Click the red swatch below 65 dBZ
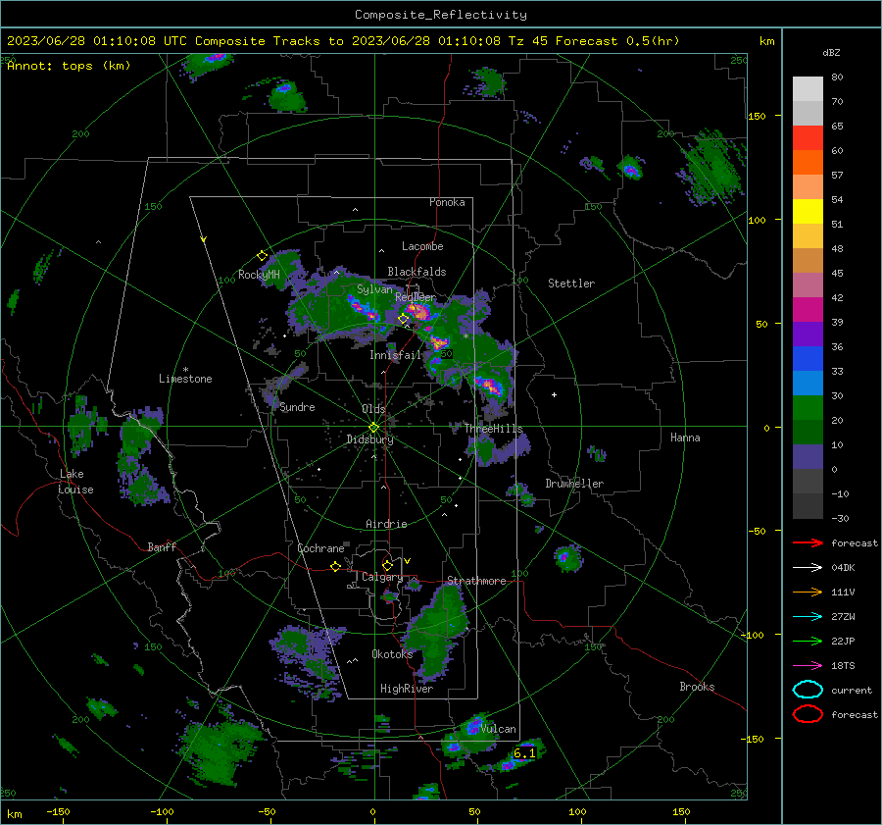 (x=808, y=138)
